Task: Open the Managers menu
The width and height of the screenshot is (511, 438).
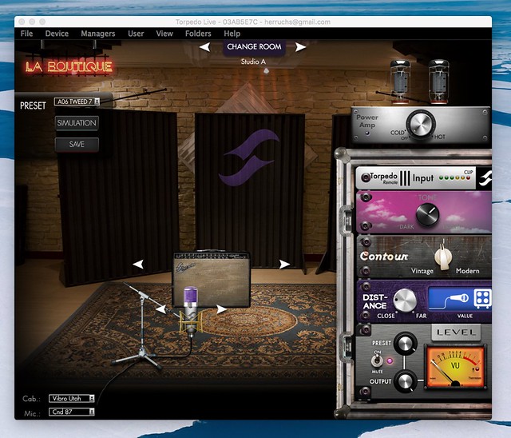Action: pos(97,34)
